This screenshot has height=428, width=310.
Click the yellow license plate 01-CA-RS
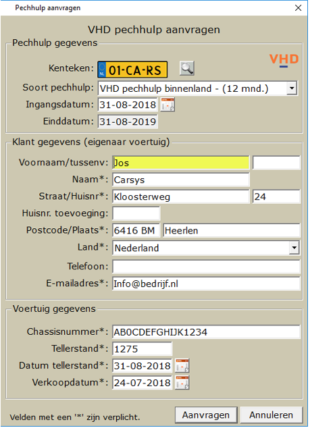click(x=132, y=70)
